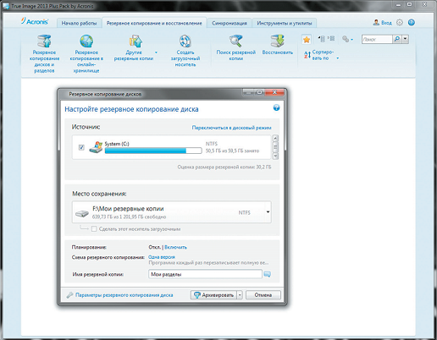Click the Acronis logo
Image resolution: width=437 pixels, height=340 pixels.
tap(35, 21)
